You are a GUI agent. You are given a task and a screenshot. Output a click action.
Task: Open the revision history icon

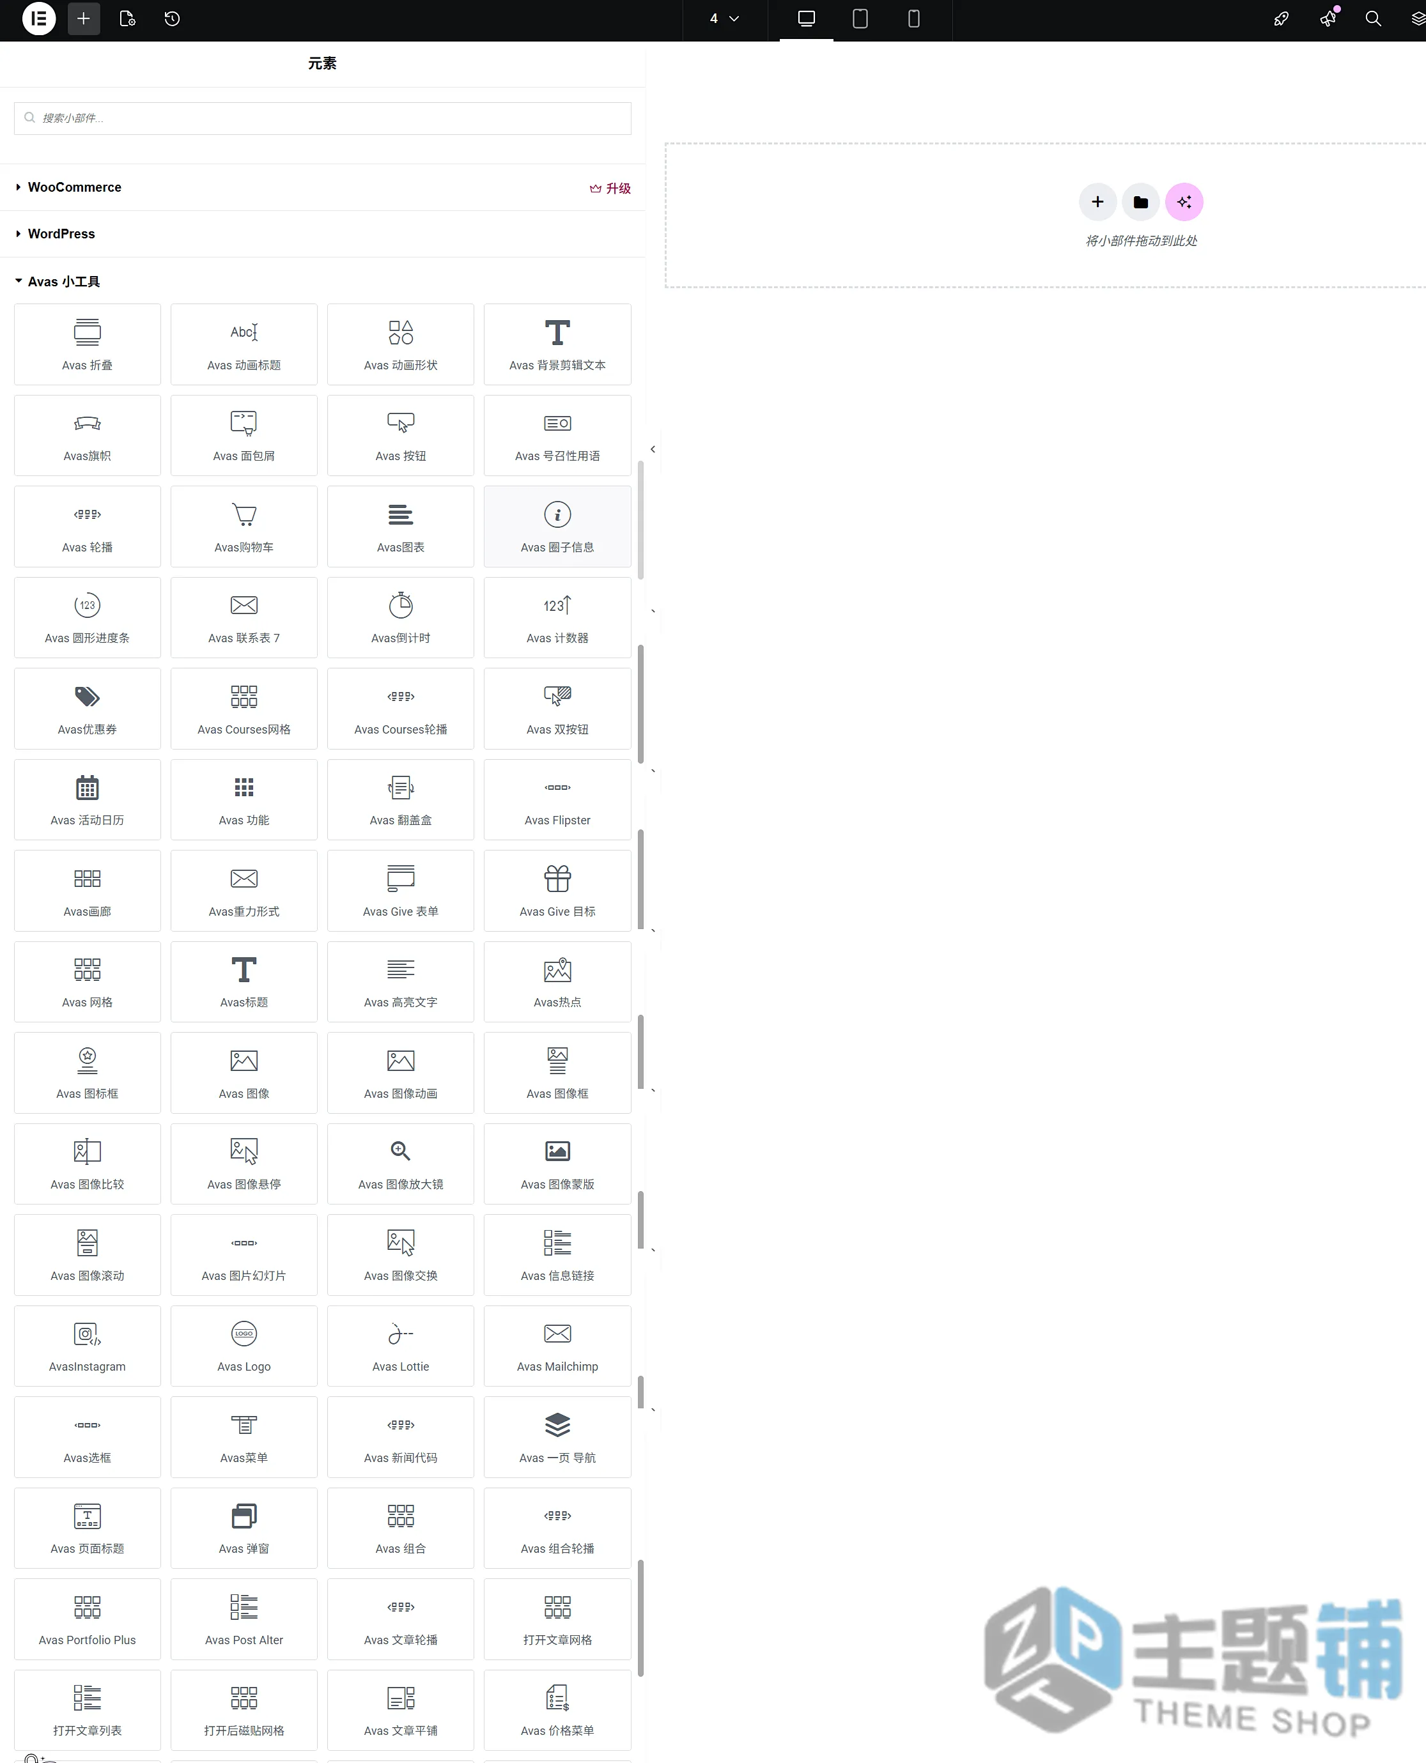[172, 19]
